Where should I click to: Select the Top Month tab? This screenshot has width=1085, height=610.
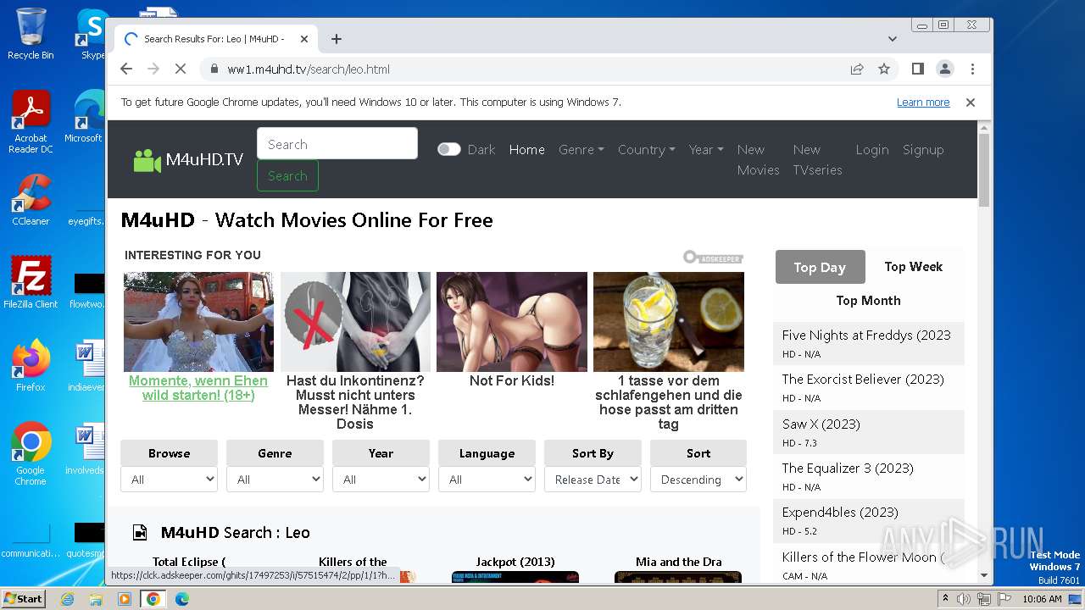pos(868,301)
